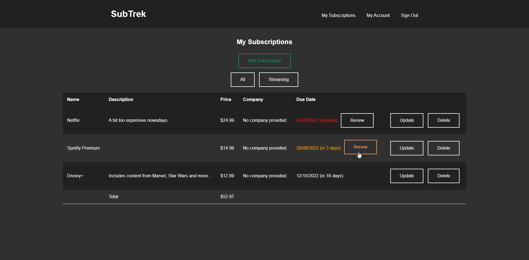The image size is (529, 260).
Task: Delete the Netflix subscription
Action: click(x=443, y=120)
